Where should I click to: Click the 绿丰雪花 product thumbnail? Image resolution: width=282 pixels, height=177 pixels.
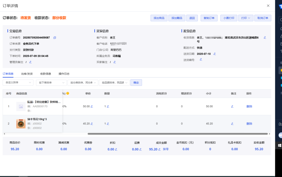(21, 124)
